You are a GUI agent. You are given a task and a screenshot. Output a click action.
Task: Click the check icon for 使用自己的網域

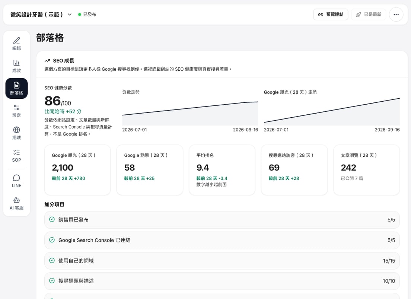52,260
